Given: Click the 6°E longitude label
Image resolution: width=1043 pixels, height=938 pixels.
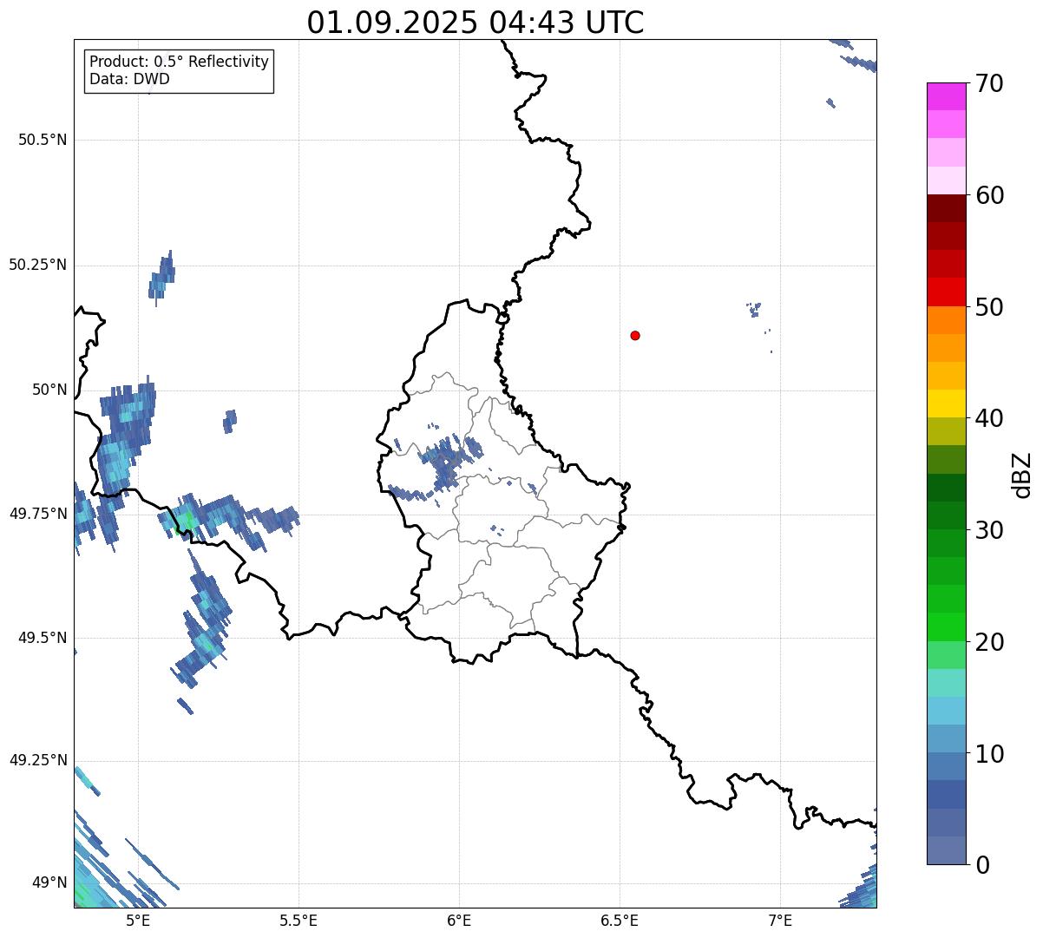Looking at the screenshot, I should 459,921.
